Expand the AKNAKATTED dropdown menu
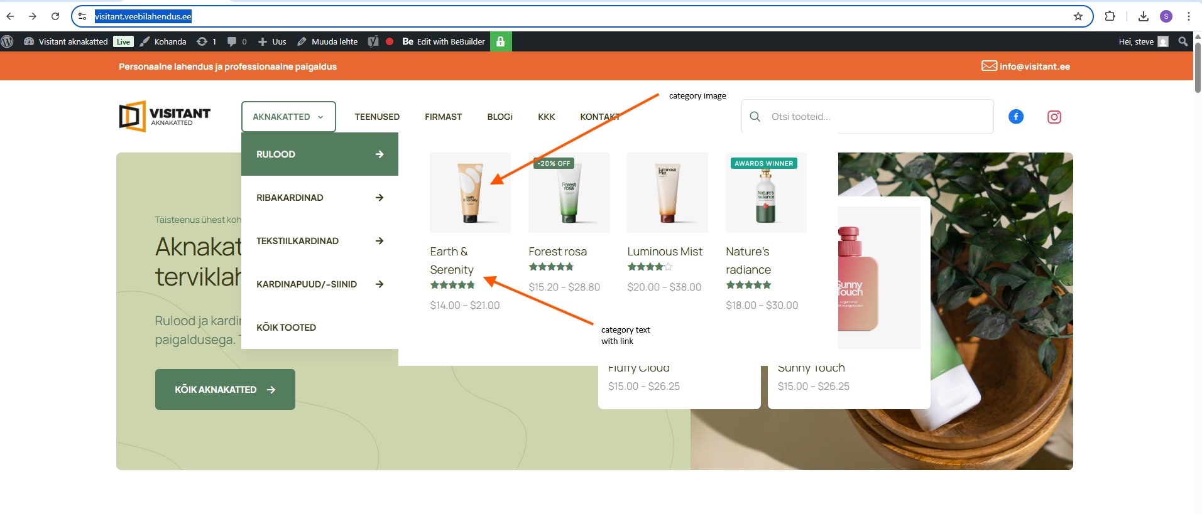 [288, 117]
